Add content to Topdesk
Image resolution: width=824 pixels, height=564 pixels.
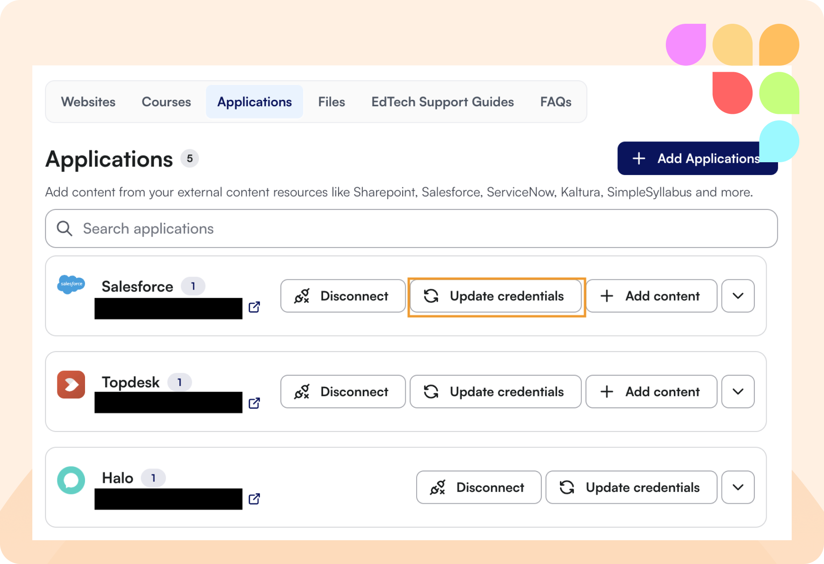(x=651, y=392)
